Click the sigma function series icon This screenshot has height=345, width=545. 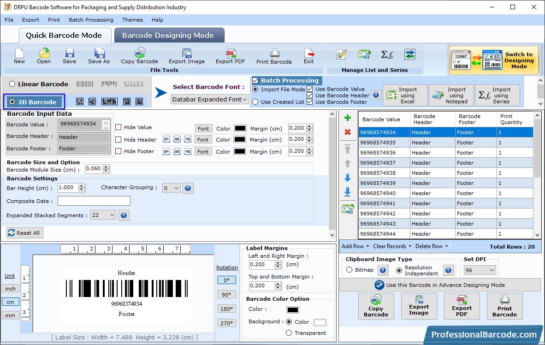(x=387, y=54)
